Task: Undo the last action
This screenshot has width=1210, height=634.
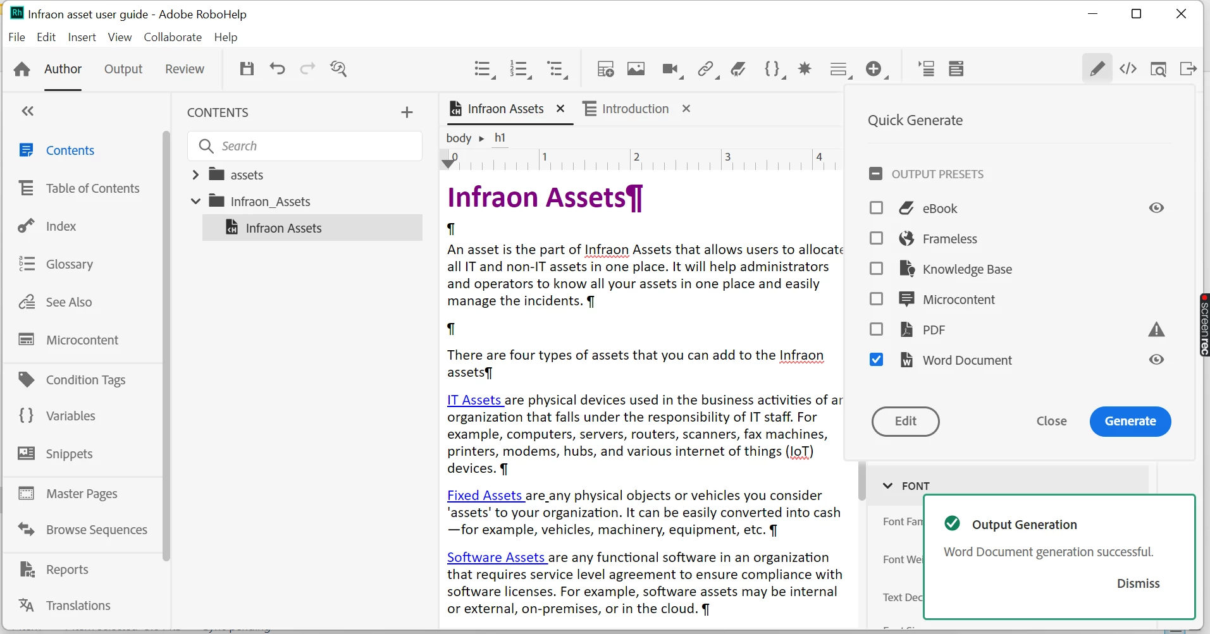Action: click(x=277, y=69)
